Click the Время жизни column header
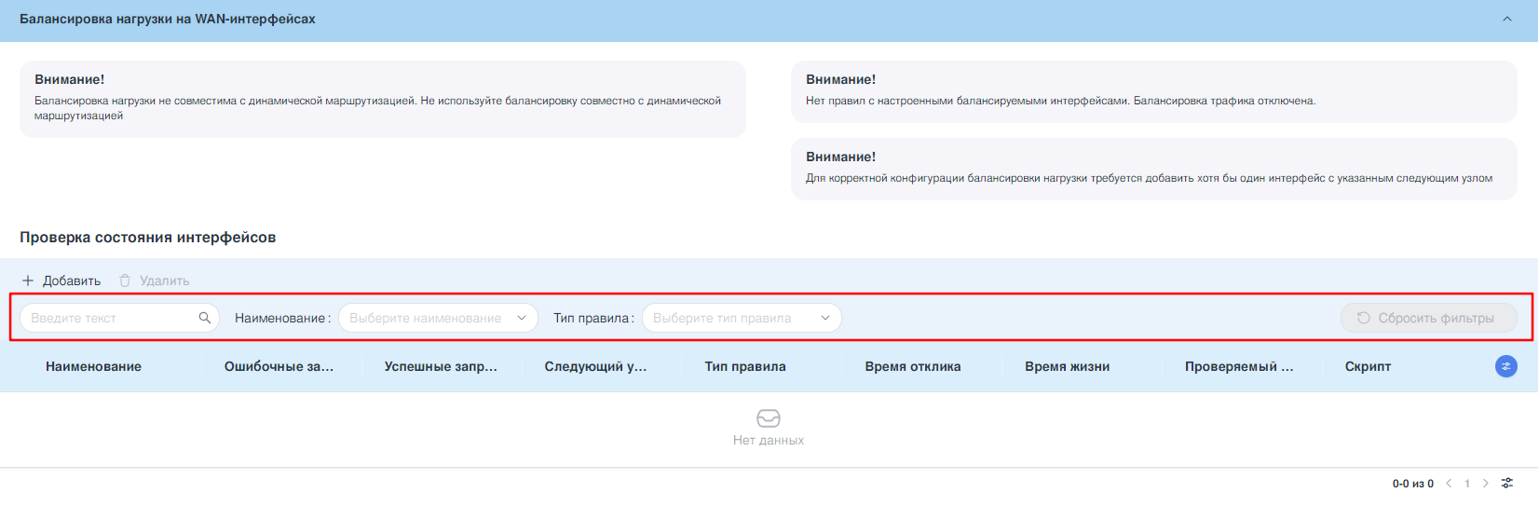Viewport: 1539px width, 506px height. pyautogui.click(x=1067, y=366)
